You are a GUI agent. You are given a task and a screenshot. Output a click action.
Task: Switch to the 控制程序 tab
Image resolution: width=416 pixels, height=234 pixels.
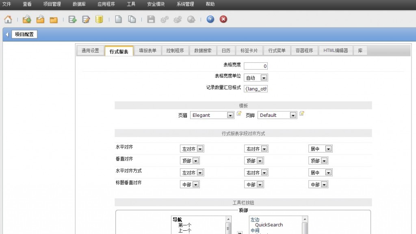tap(175, 51)
